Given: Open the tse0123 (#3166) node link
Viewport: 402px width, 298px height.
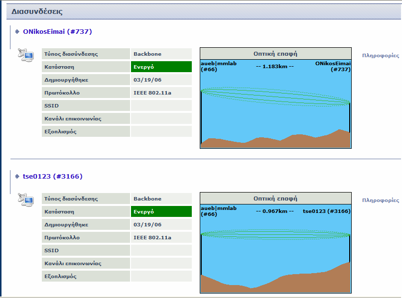Looking at the screenshot, I should [x=53, y=177].
